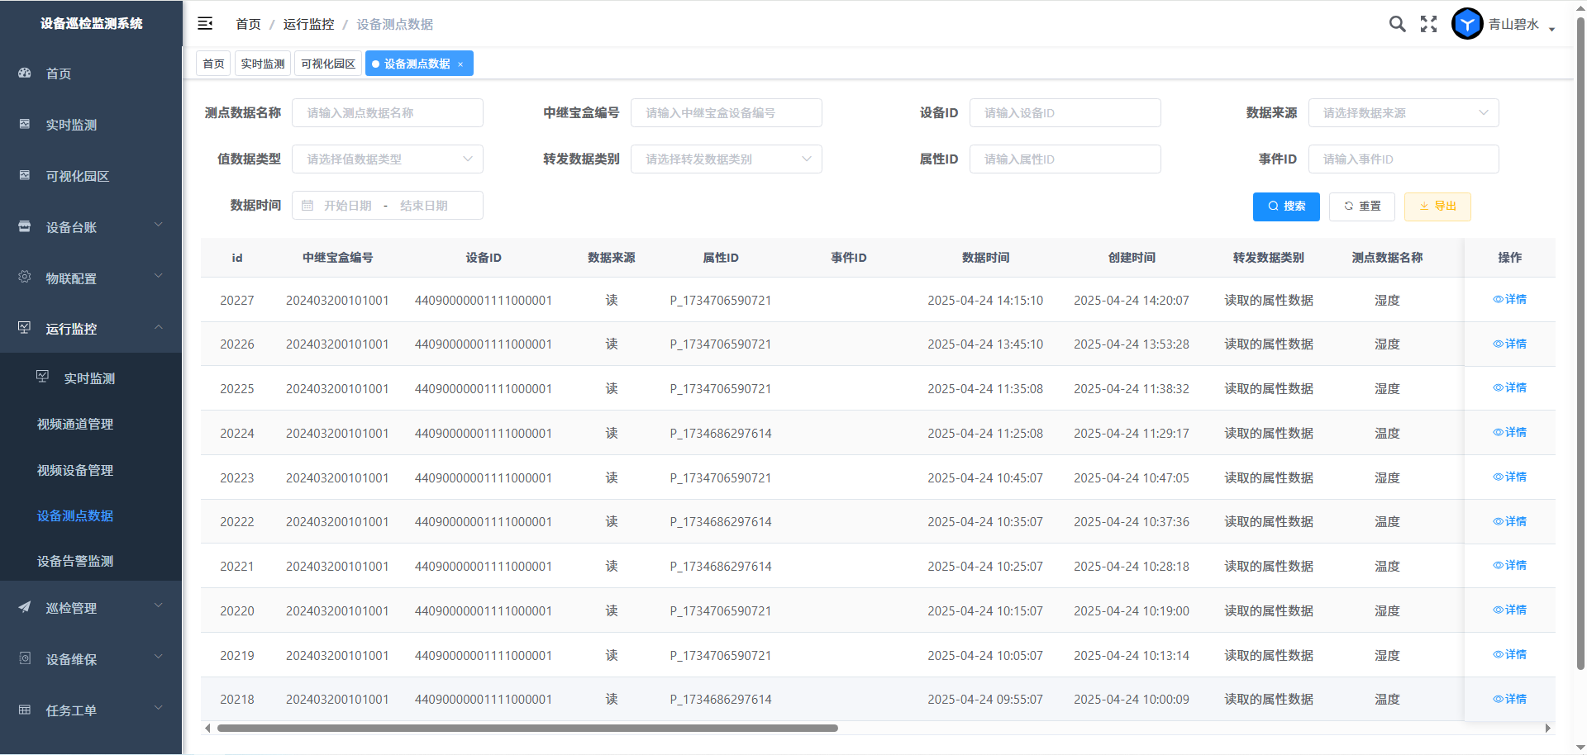
Task: Click the table horizontal scrollbar
Action: [527, 729]
